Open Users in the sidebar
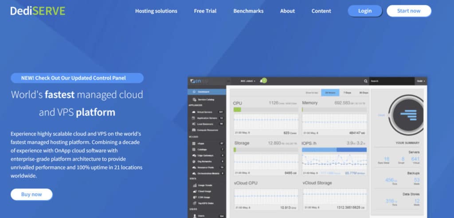The image size is (454, 218). (x=202, y=215)
